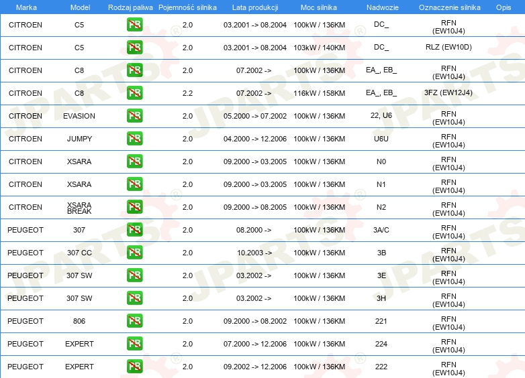Click petrol fuel icon in Jumpy row
This screenshot has width=525, height=378.
tap(134, 138)
